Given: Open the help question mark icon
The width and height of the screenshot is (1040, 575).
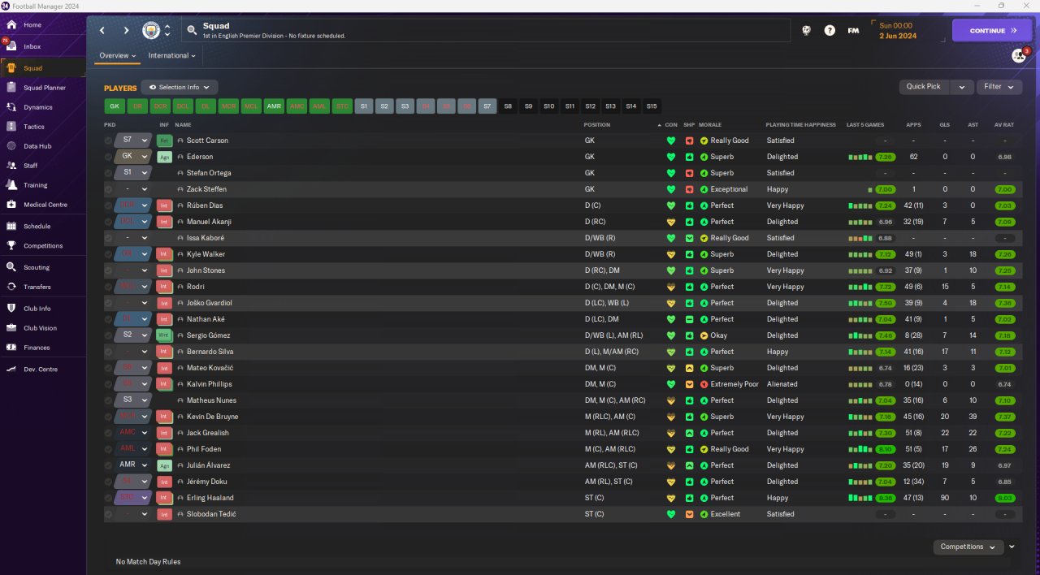Looking at the screenshot, I should coord(830,30).
